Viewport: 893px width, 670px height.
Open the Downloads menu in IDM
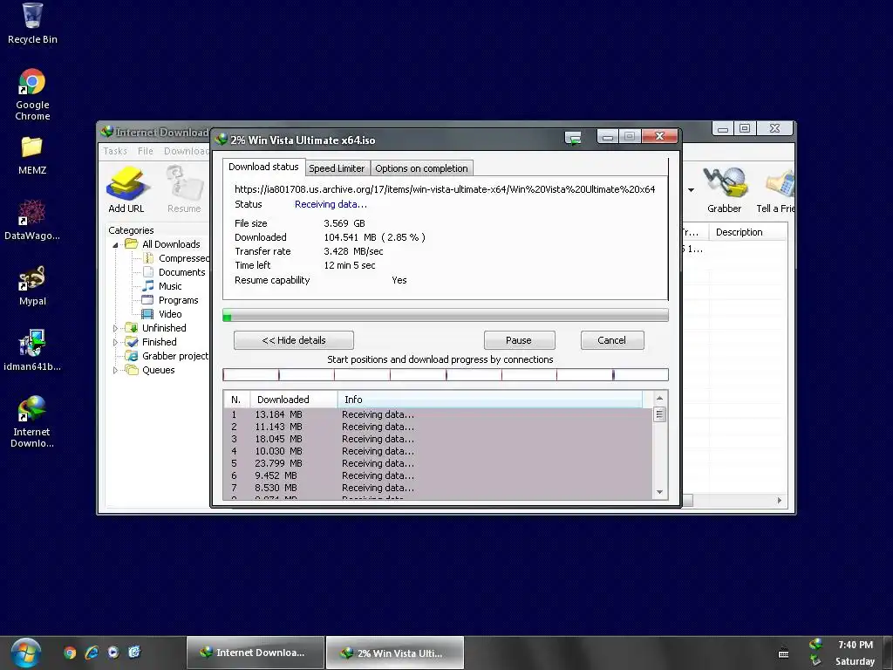[187, 151]
